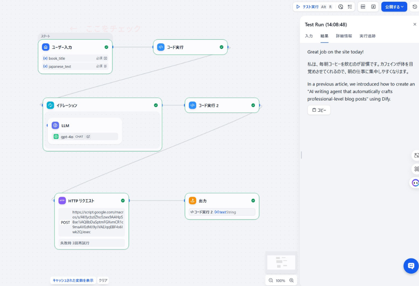419x286 pixels.
Task: Select the コード実行 node code icon
Action: [161, 47]
